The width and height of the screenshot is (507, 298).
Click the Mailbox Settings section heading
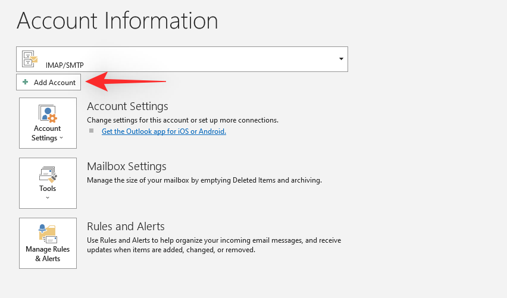pyautogui.click(x=126, y=167)
